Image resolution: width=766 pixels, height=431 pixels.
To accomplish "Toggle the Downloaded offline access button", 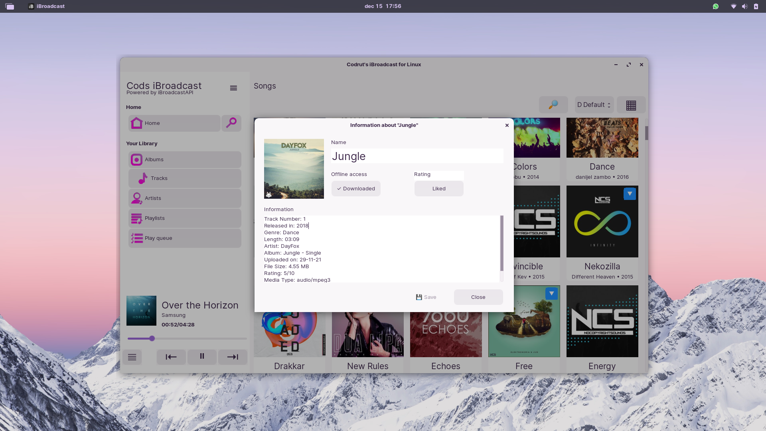I will click(x=355, y=188).
